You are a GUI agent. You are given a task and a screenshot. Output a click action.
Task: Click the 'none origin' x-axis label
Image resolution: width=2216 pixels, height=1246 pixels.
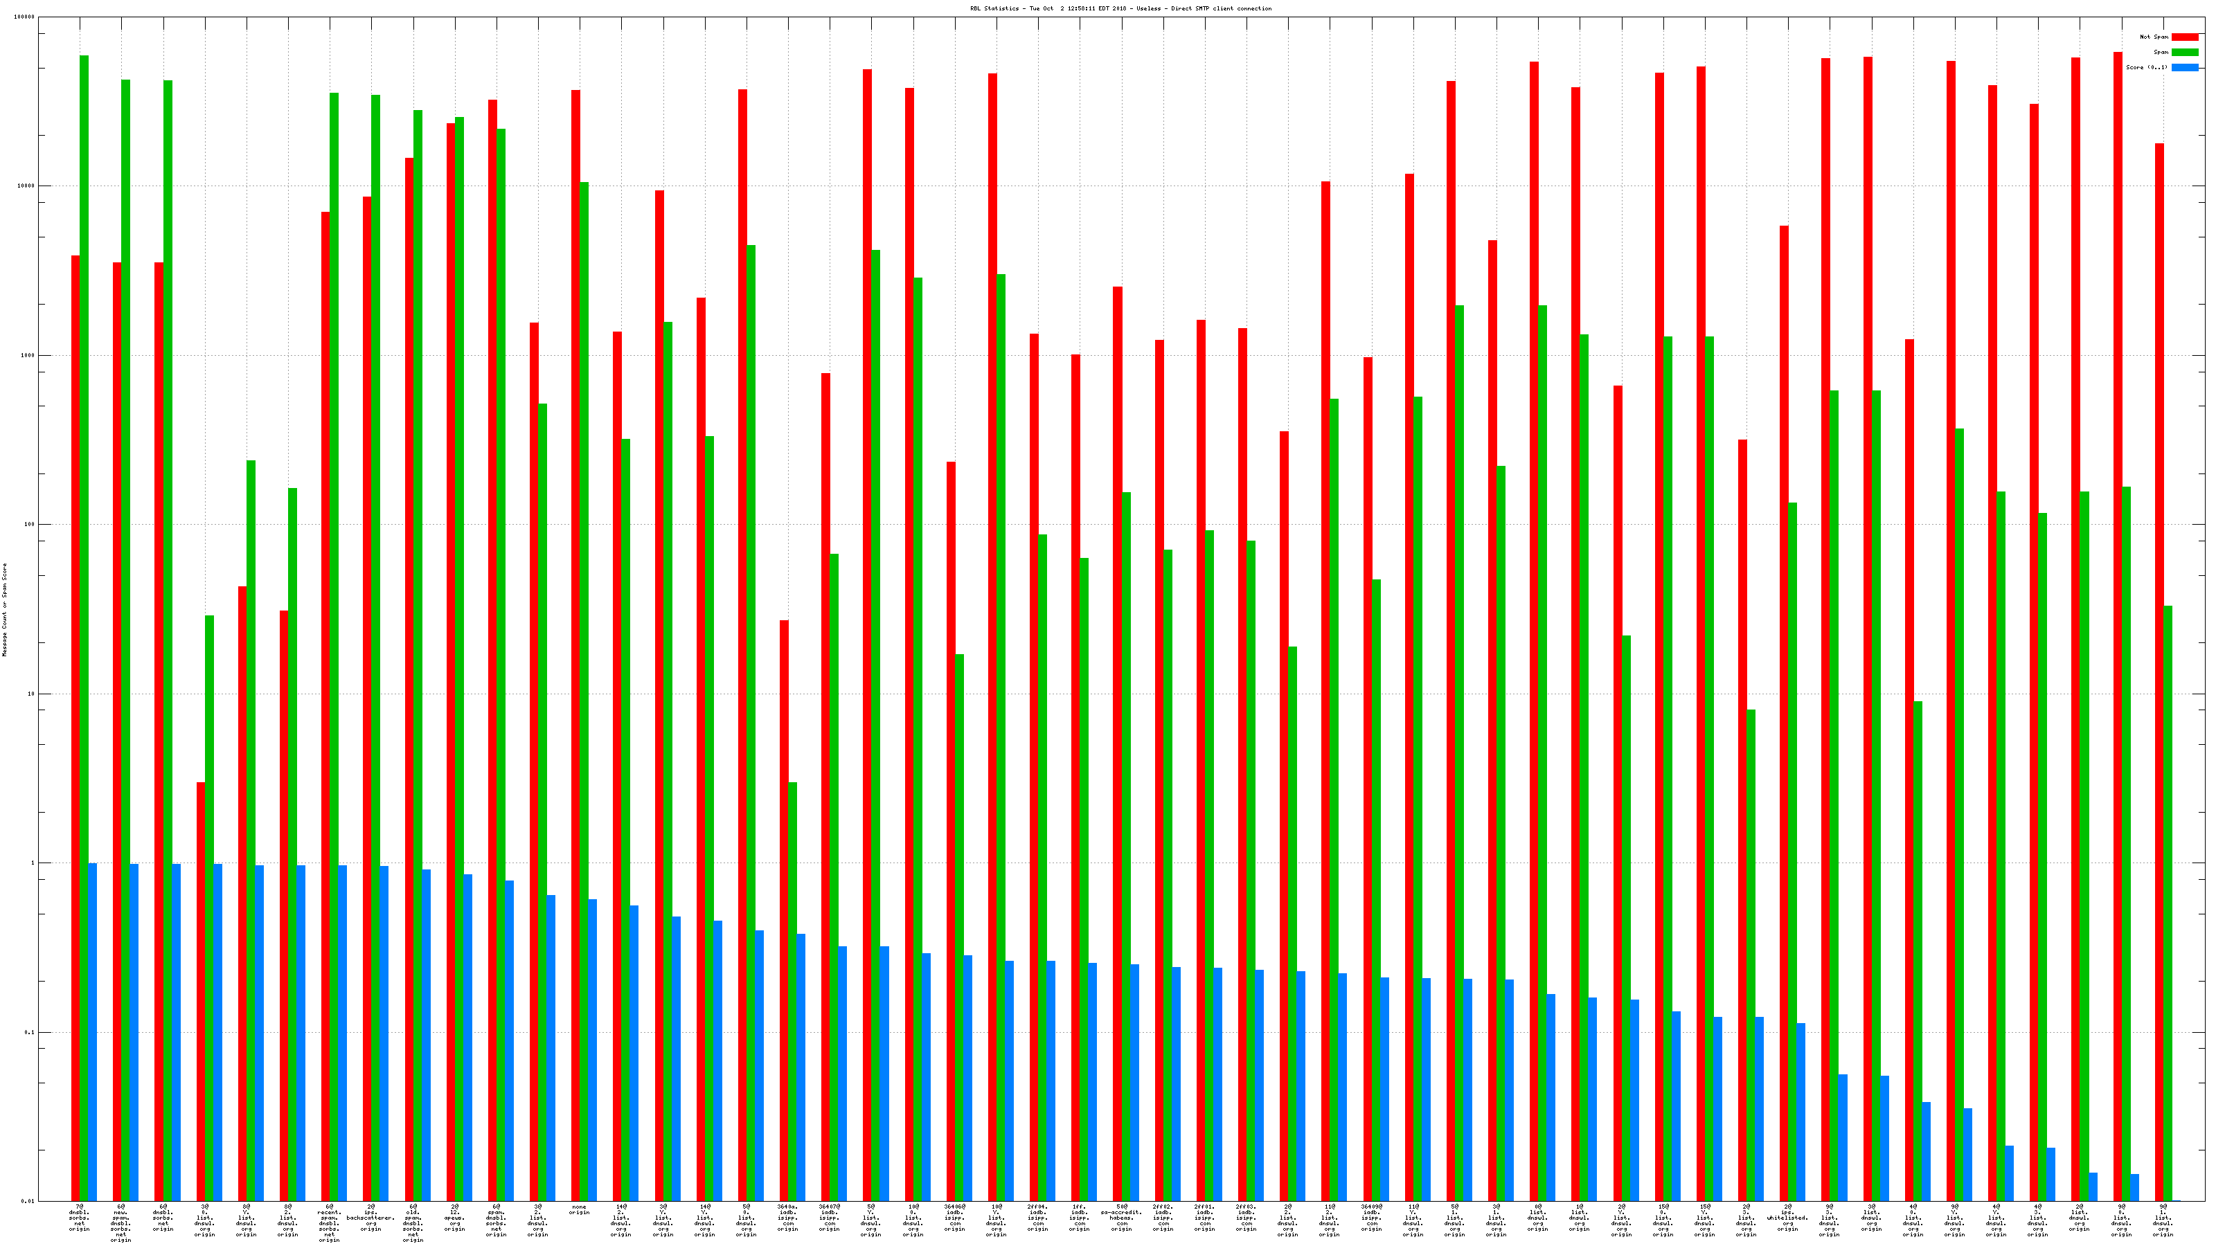579,1210
